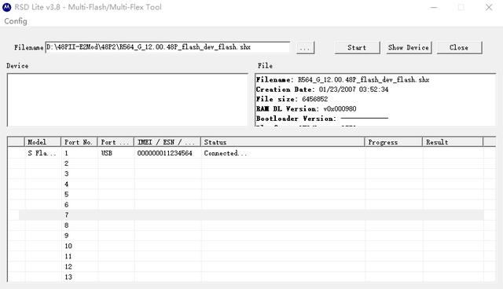The image size is (503, 289).
Task: Select the connected S Flash device row
Action: click(251, 153)
